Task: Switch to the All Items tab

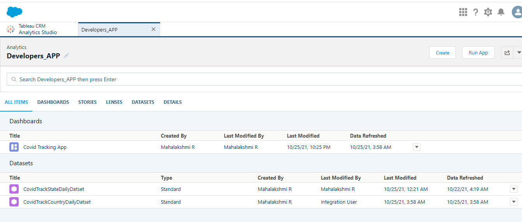Action: point(16,102)
